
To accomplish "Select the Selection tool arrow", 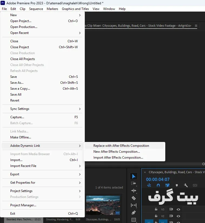I will (134, 176).
